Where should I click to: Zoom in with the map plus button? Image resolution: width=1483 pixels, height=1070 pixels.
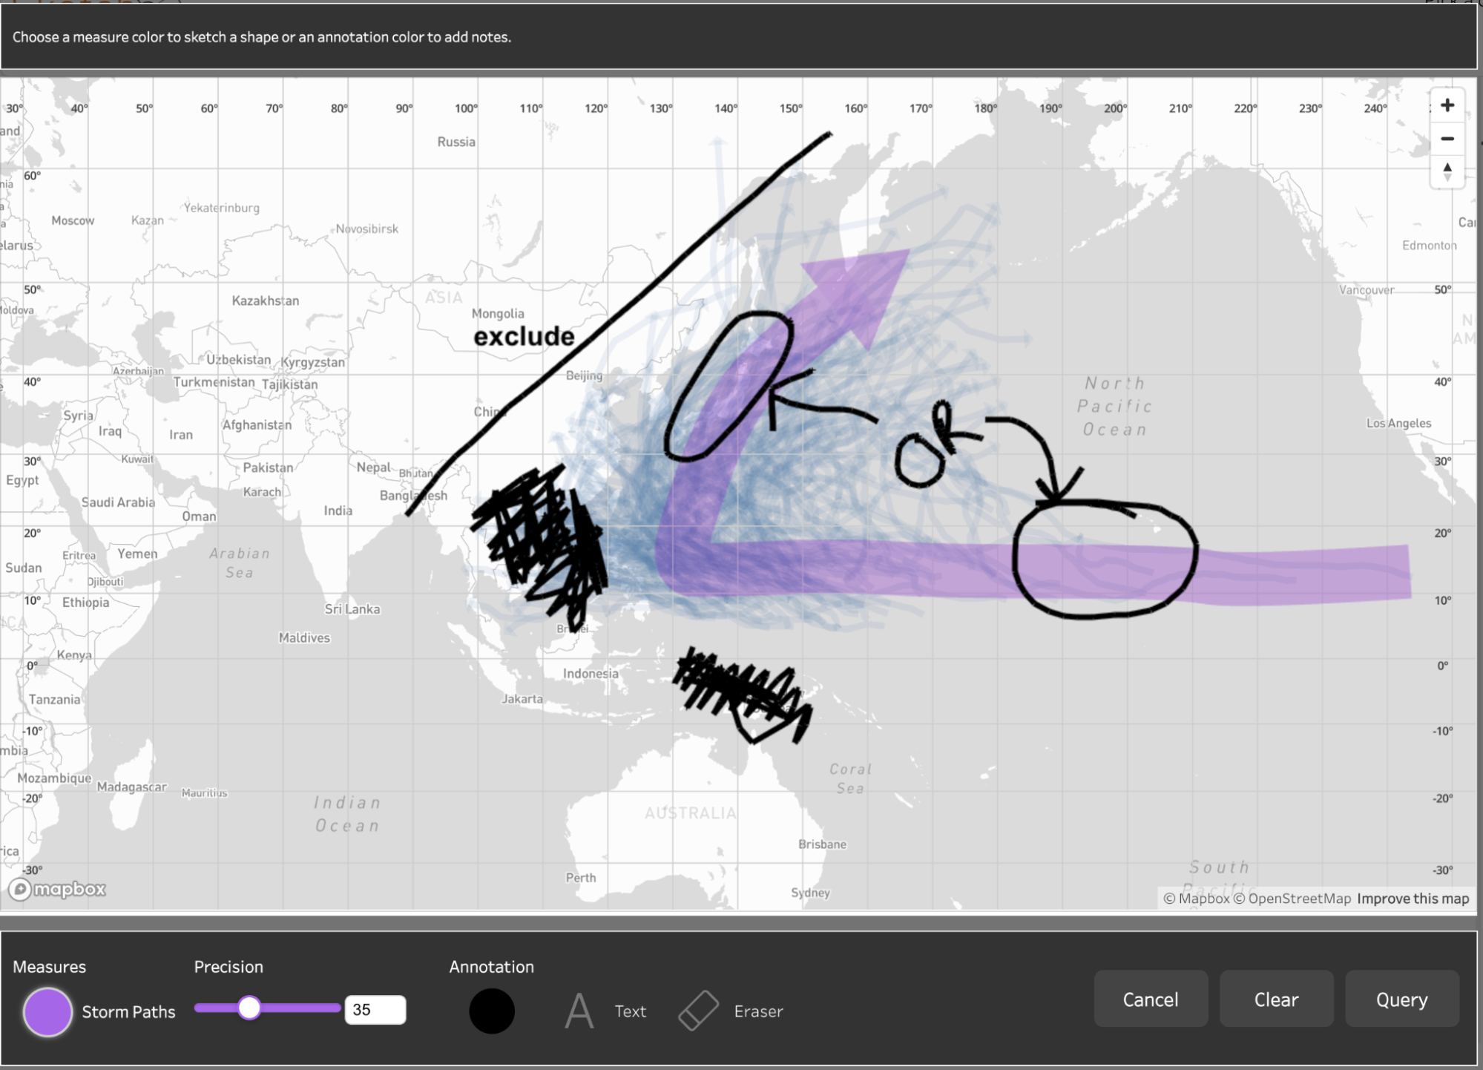coord(1447,105)
